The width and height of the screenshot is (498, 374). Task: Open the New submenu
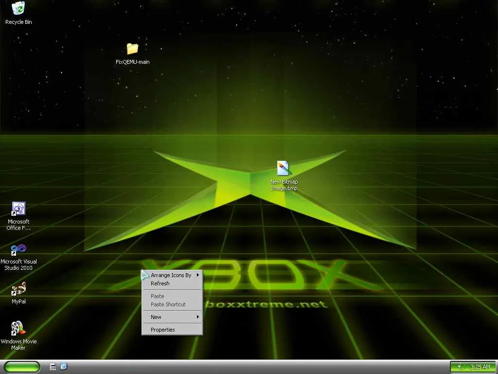[172, 317]
